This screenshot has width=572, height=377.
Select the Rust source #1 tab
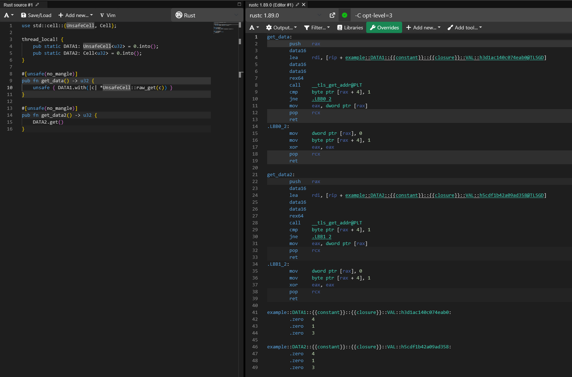tap(18, 5)
